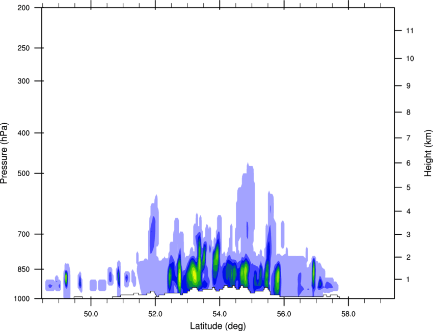The image size is (433, 331).
Task: Pick the 9 km height label
Action: (x=408, y=86)
